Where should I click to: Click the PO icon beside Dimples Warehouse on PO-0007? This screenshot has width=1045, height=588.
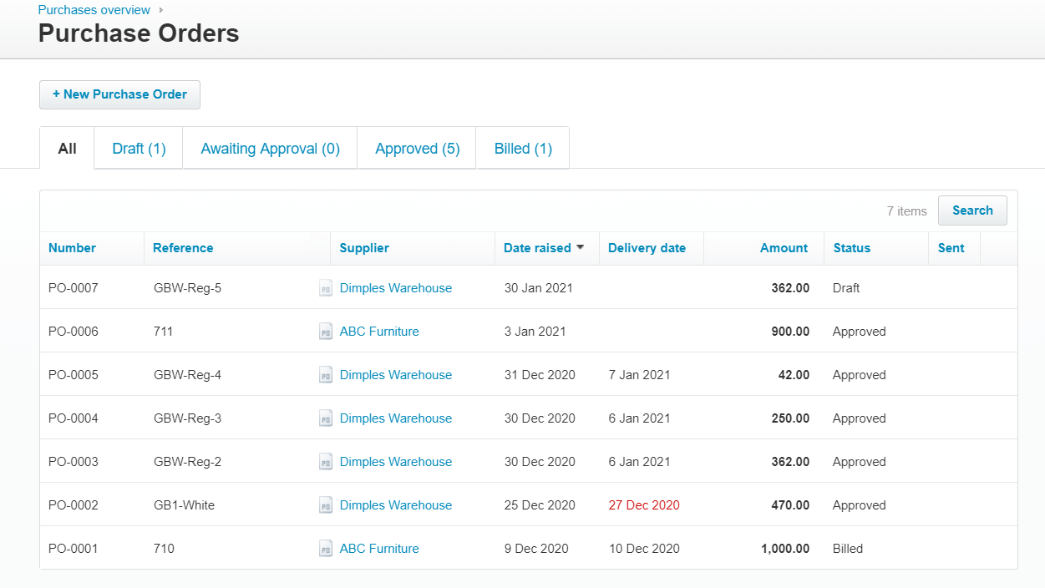point(326,288)
